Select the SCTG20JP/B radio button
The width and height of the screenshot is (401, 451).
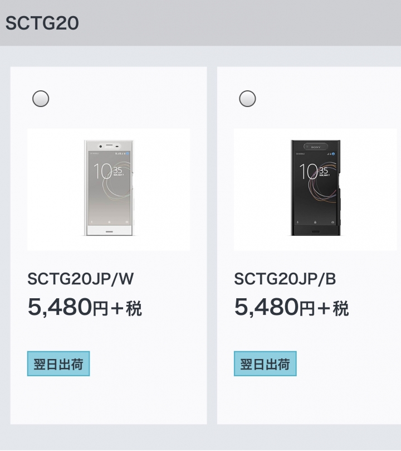pyautogui.click(x=247, y=99)
